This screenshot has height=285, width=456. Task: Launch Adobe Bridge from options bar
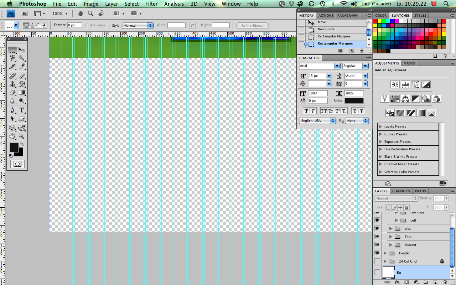(x=25, y=14)
